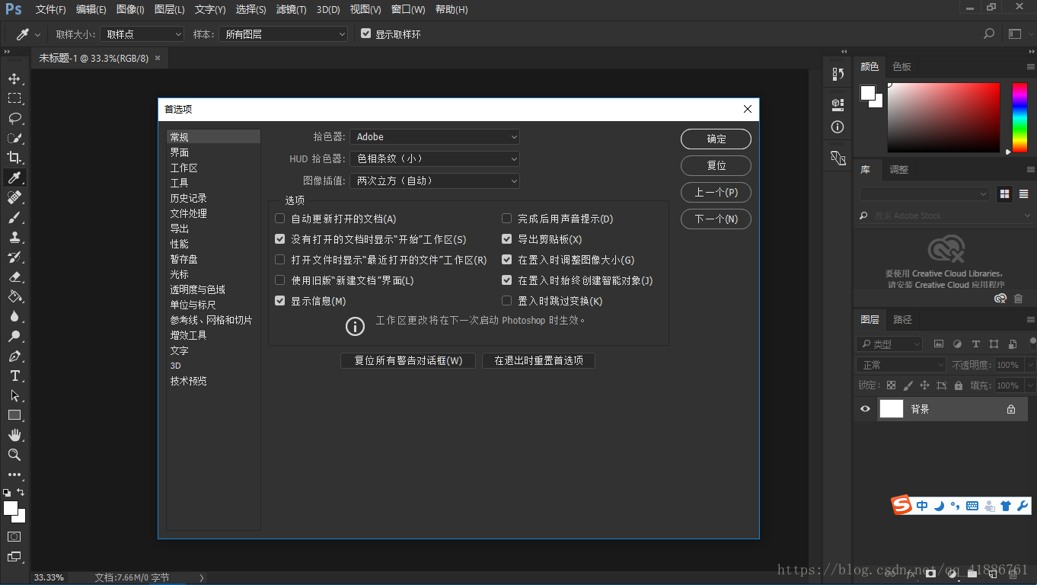
Task: Switch Libraries to grid view
Action: point(1004,194)
